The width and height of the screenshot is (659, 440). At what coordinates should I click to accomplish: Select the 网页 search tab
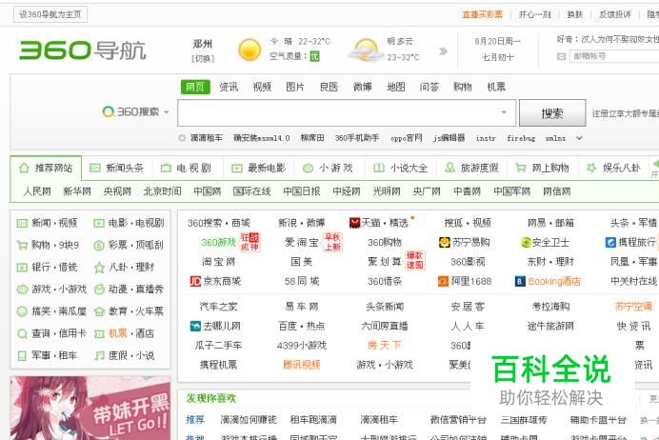[195, 87]
